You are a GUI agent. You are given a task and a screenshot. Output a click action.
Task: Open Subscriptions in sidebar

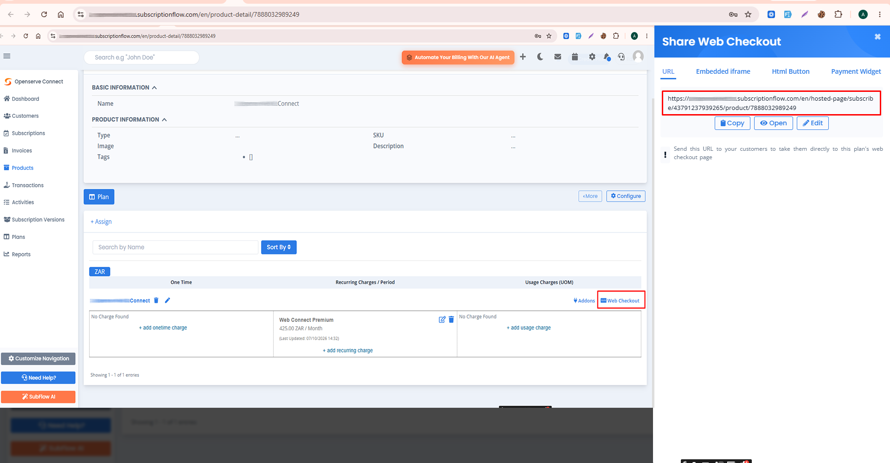pyautogui.click(x=24, y=133)
